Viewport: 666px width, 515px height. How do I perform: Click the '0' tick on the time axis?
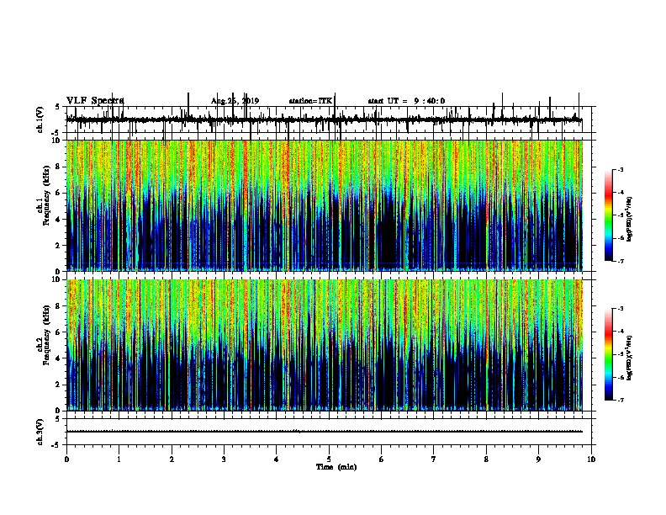pos(66,459)
